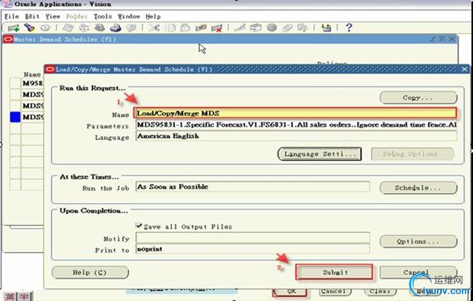473x301 pixels.
Task: Click the Find flashlight toolbar icon
Action: tap(29, 28)
